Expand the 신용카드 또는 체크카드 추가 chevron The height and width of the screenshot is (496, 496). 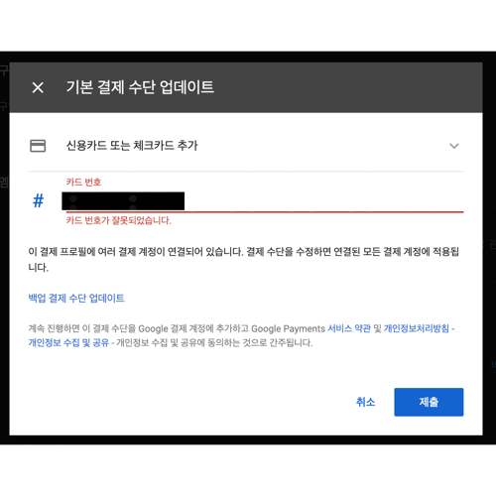[x=454, y=146]
